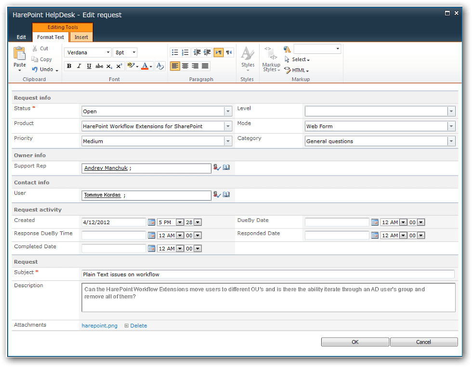
Task: Delete the harepoint.png attachment
Action: 138,325
